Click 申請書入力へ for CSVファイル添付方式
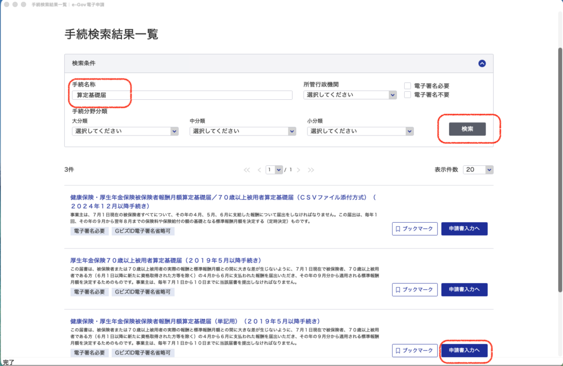The image size is (563, 366). pos(464,229)
